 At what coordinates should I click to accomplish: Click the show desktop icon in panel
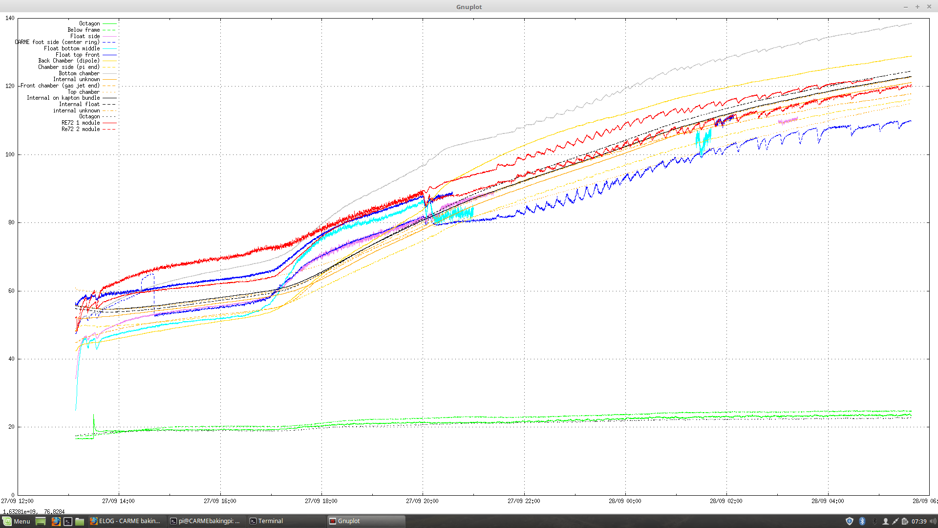pos(41,521)
